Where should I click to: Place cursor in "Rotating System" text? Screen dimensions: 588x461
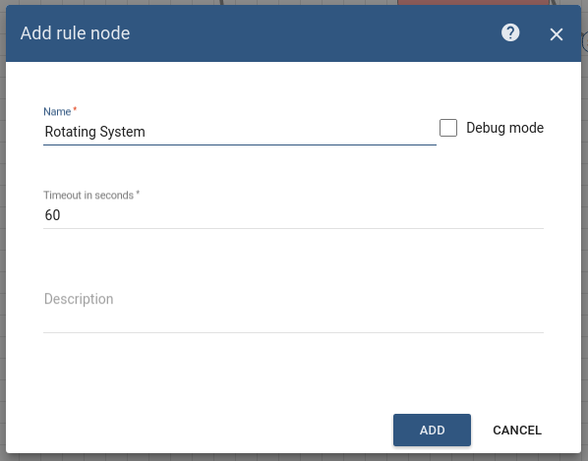[94, 132]
